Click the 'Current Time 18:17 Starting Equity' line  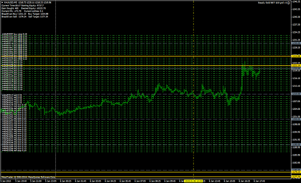[23, 6]
